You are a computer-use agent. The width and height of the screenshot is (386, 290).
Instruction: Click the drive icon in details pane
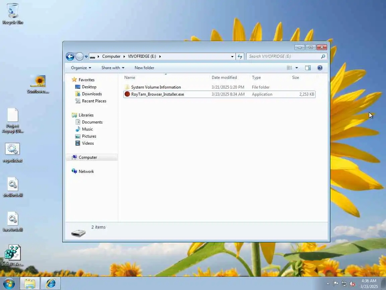tap(78, 233)
